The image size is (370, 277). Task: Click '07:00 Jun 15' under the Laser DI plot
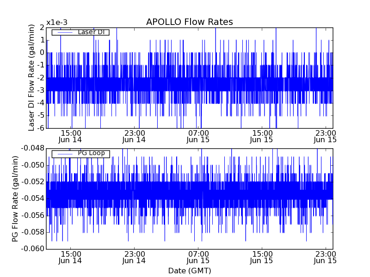[x=198, y=136]
